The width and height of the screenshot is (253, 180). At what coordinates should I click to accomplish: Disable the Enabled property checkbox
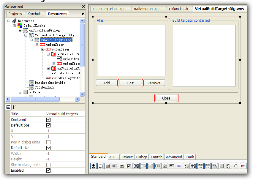[48, 170]
